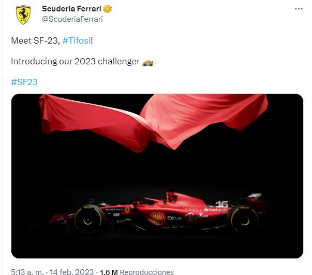
Task: Click the Shell logo on the car
Action: click(156, 218)
